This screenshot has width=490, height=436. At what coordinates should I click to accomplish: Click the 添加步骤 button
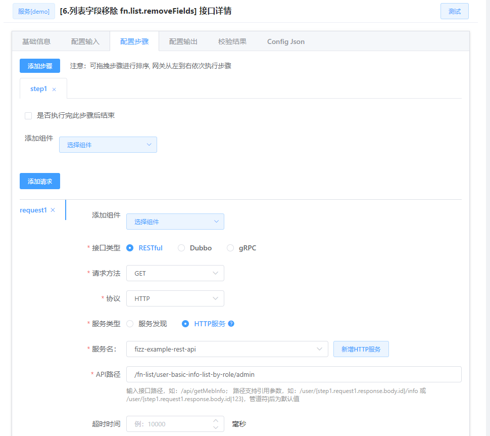39,65
